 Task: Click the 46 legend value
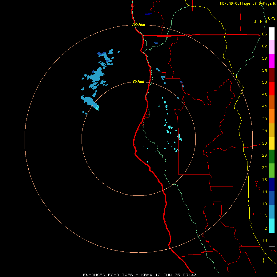[264, 95]
